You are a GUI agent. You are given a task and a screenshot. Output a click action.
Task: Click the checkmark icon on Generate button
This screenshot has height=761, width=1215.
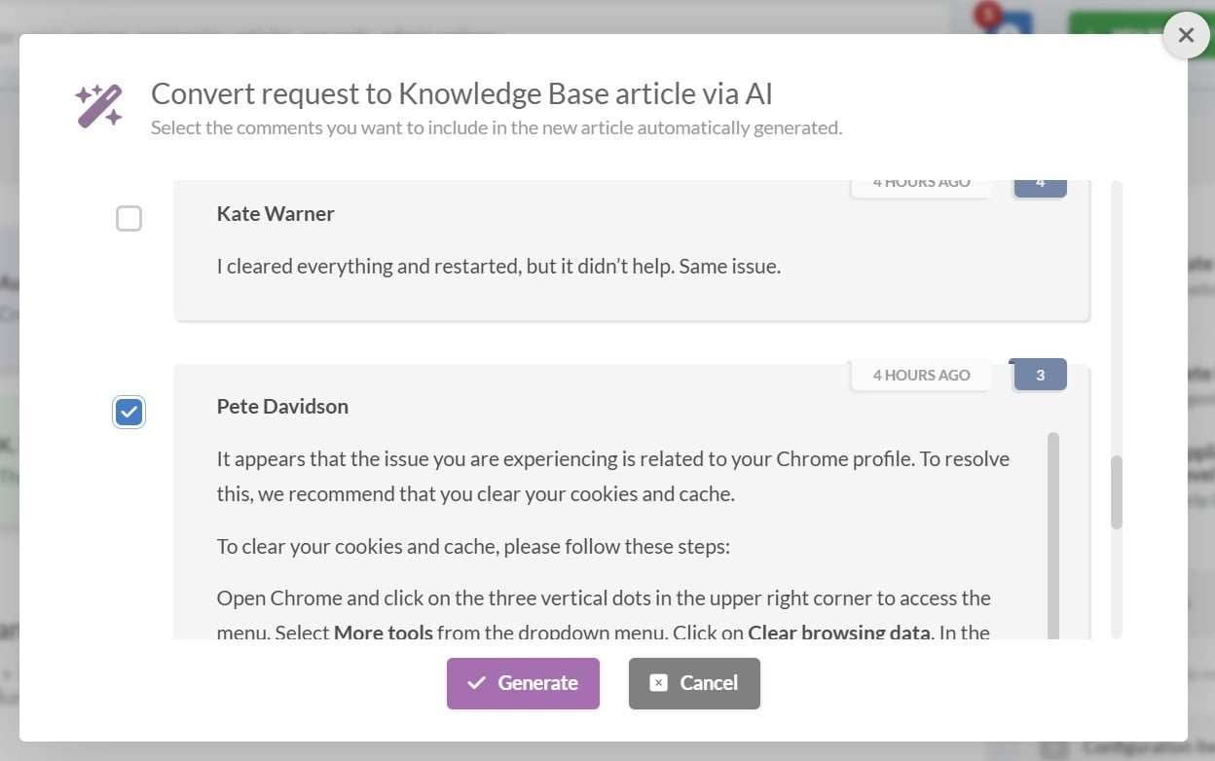pos(476,683)
